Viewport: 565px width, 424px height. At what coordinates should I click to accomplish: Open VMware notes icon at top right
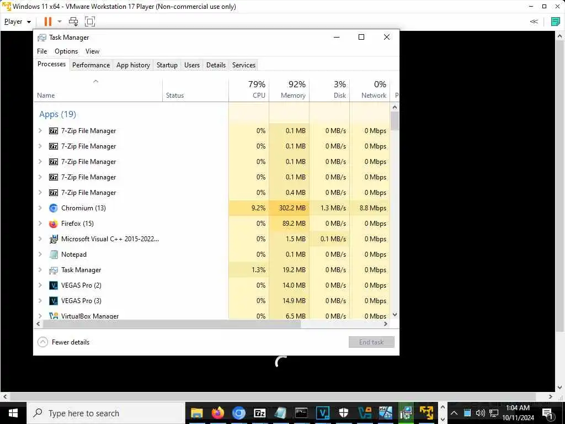(555, 22)
